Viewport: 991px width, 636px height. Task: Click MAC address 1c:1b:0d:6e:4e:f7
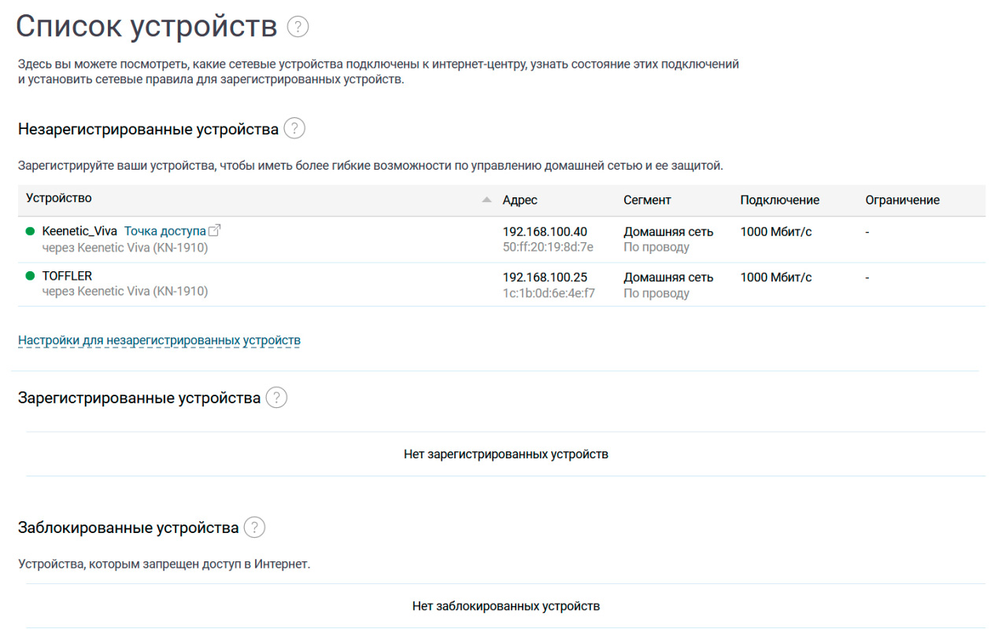point(549,293)
